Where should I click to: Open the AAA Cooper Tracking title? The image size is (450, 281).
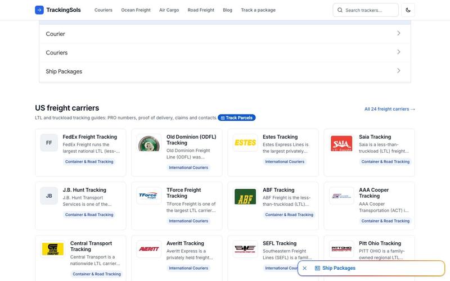click(x=373, y=193)
